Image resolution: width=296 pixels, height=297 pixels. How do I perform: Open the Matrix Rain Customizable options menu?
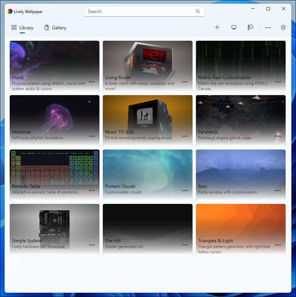[278, 81]
